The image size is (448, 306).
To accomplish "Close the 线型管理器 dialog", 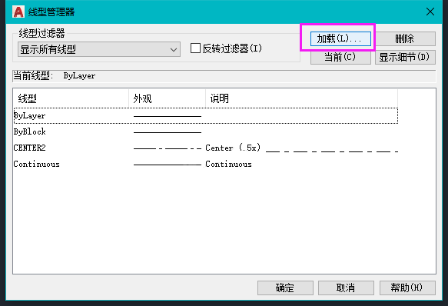I will pyautogui.click(x=430, y=12).
